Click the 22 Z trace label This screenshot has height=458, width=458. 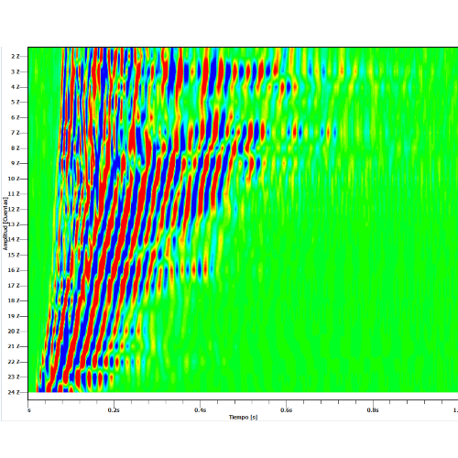[x=14, y=362]
